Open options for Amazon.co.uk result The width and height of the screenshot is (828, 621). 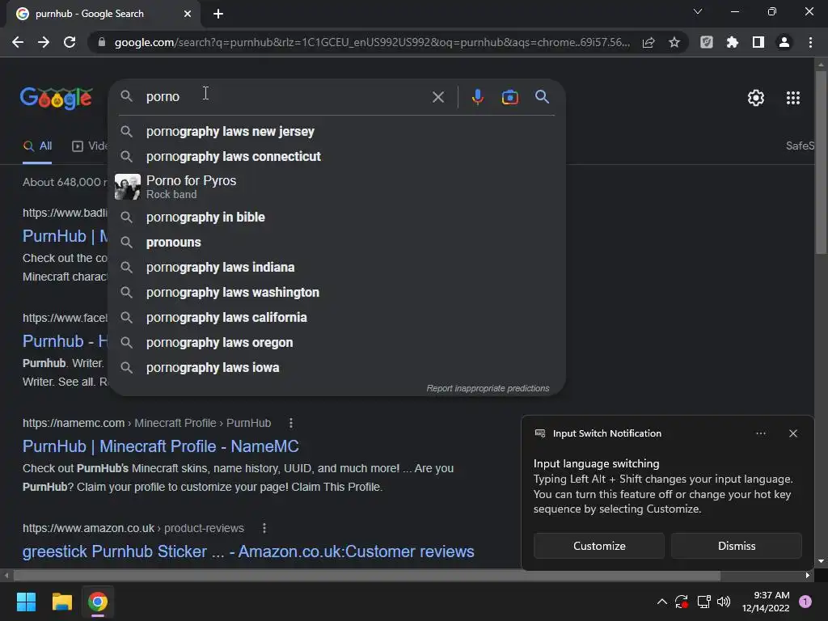pyautogui.click(x=264, y=528)
